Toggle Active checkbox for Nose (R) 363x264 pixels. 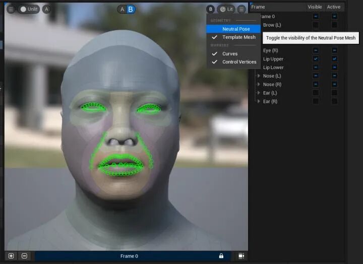coord(334,84)
